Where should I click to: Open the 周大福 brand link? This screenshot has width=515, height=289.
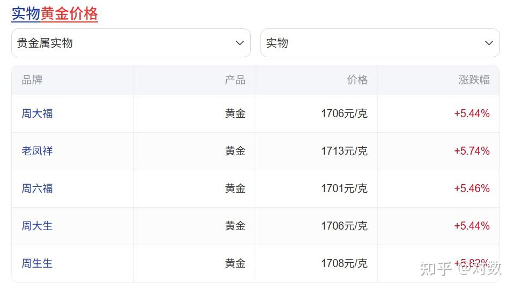[x=38, y=113]
